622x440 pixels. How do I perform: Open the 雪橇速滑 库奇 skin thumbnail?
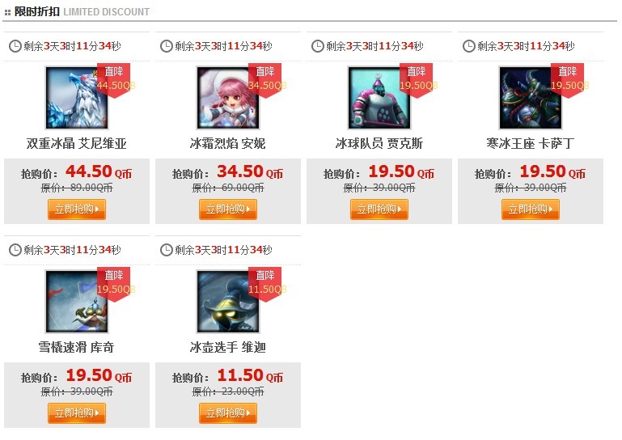tap(77, 302)
